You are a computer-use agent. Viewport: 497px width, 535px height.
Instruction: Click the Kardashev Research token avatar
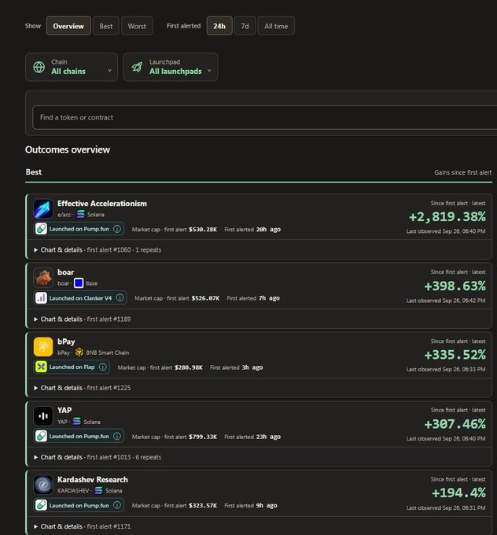43,485
